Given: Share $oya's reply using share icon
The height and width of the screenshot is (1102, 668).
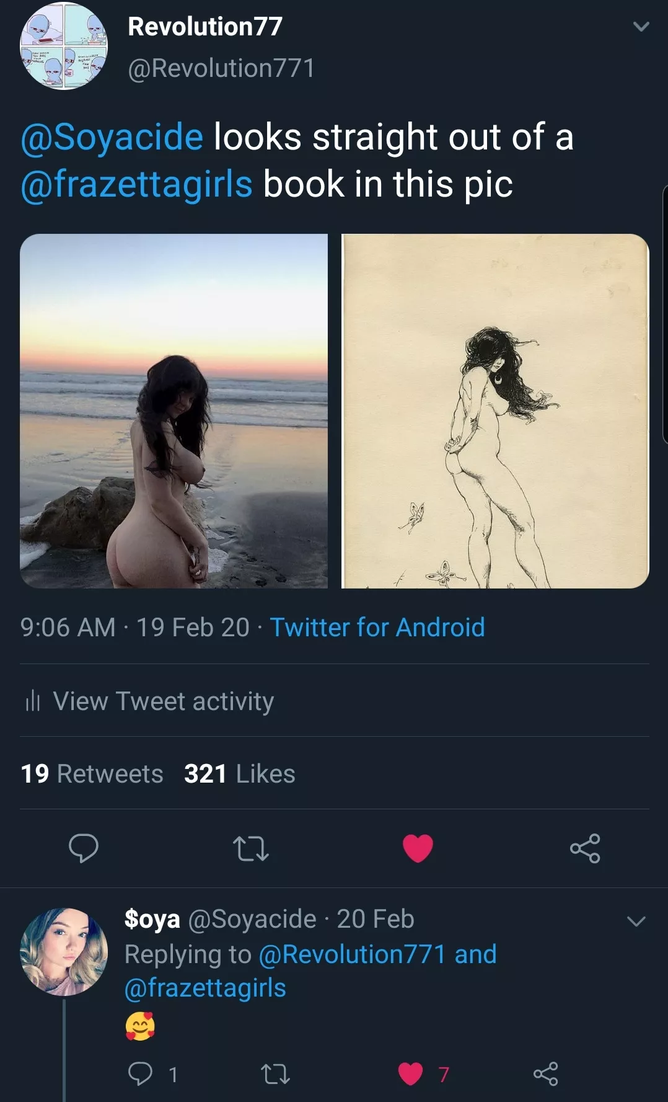Looking at the screenshot, I should coord(545,1073).
